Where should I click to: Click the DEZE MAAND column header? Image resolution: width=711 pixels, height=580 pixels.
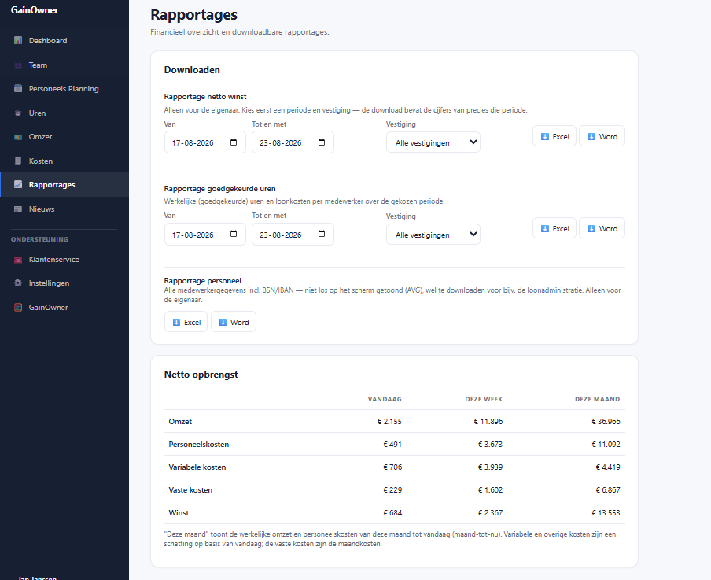[597, 399]
